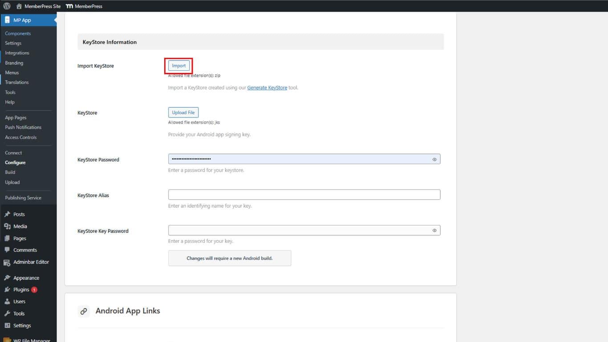The image size is (608, 342).
Task: Click the Import KeyStore button
Action: (x=179, y=66)
